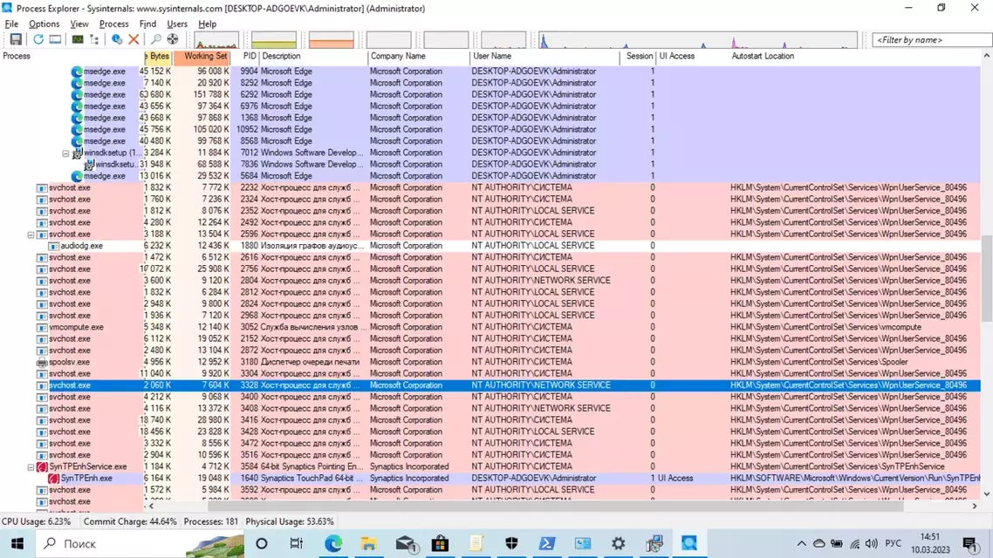The image size is (993, 558).
Task: Open the process Properties toolbar icon
Action: click(x=117, y=39)
